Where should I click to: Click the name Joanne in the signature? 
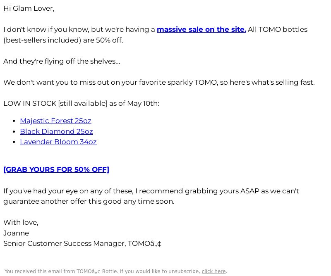pyautogui.click(x=16, y=233)
